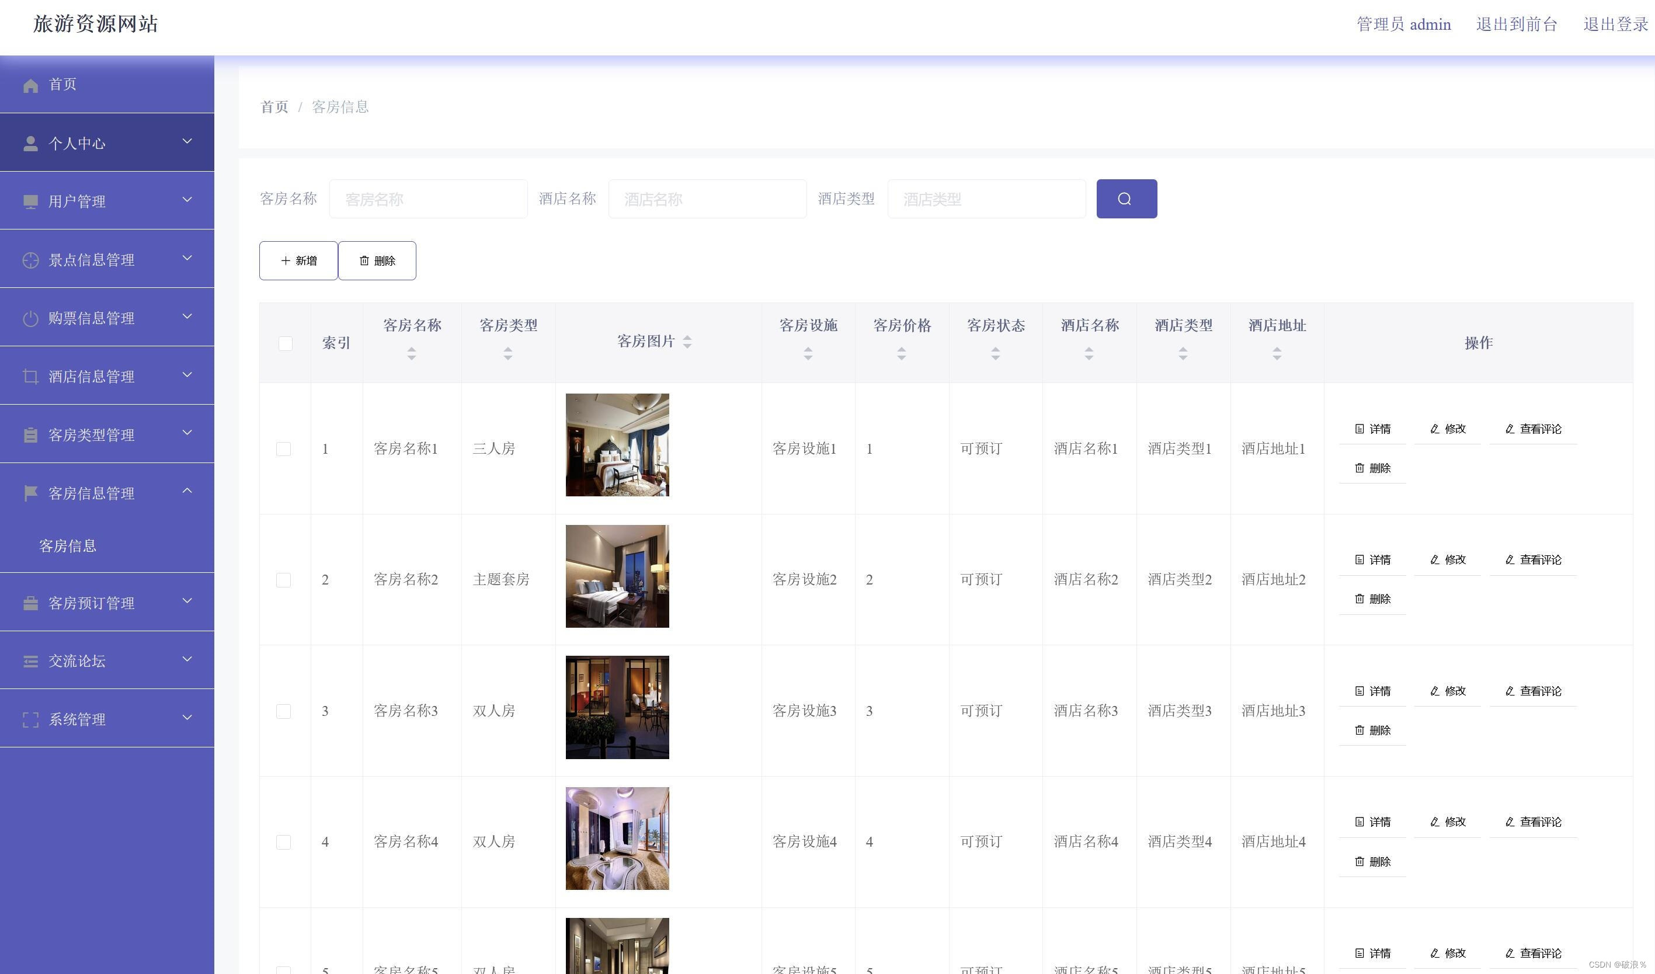Viewport: 1655px width, 974px height.
Task: Sort by 客房图片 column arrows
Action: [x=687, y=342]
